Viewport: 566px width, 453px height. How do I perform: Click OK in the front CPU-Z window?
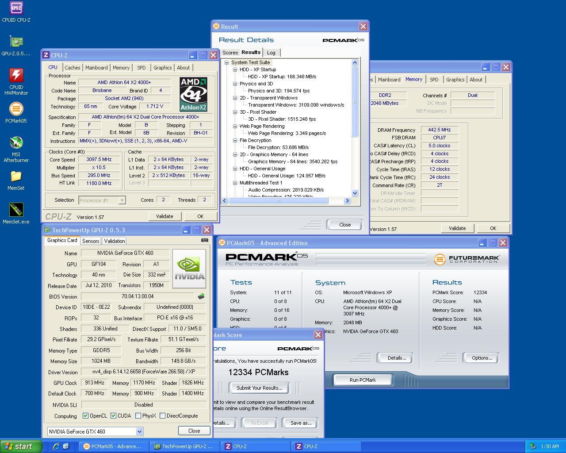point(200,216)
